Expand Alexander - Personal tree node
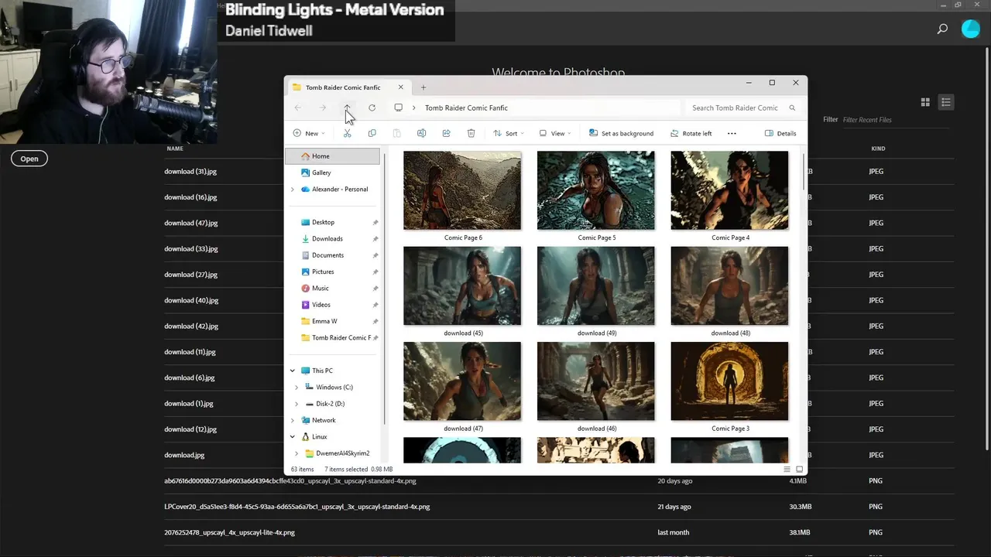 point(293,190)
